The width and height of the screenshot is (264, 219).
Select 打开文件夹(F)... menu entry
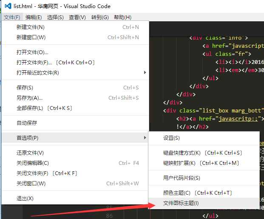75,63
